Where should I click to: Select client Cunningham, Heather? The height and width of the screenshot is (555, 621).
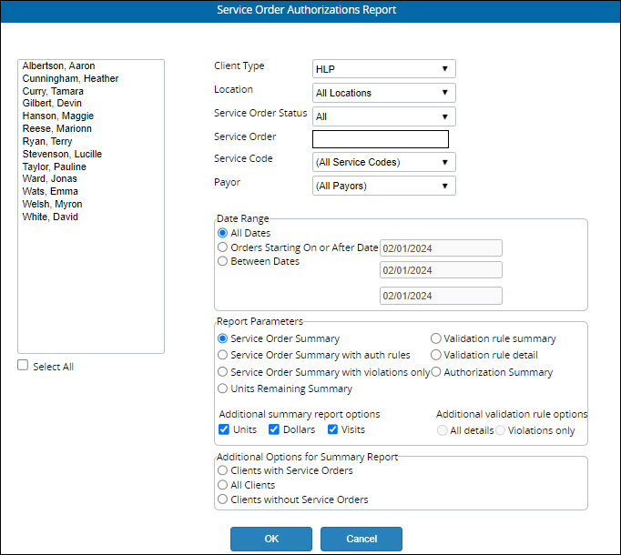click(70, 78)
